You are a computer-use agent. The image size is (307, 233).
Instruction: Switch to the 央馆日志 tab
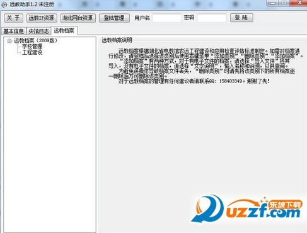pyautogui.click(x=39, y=31)
